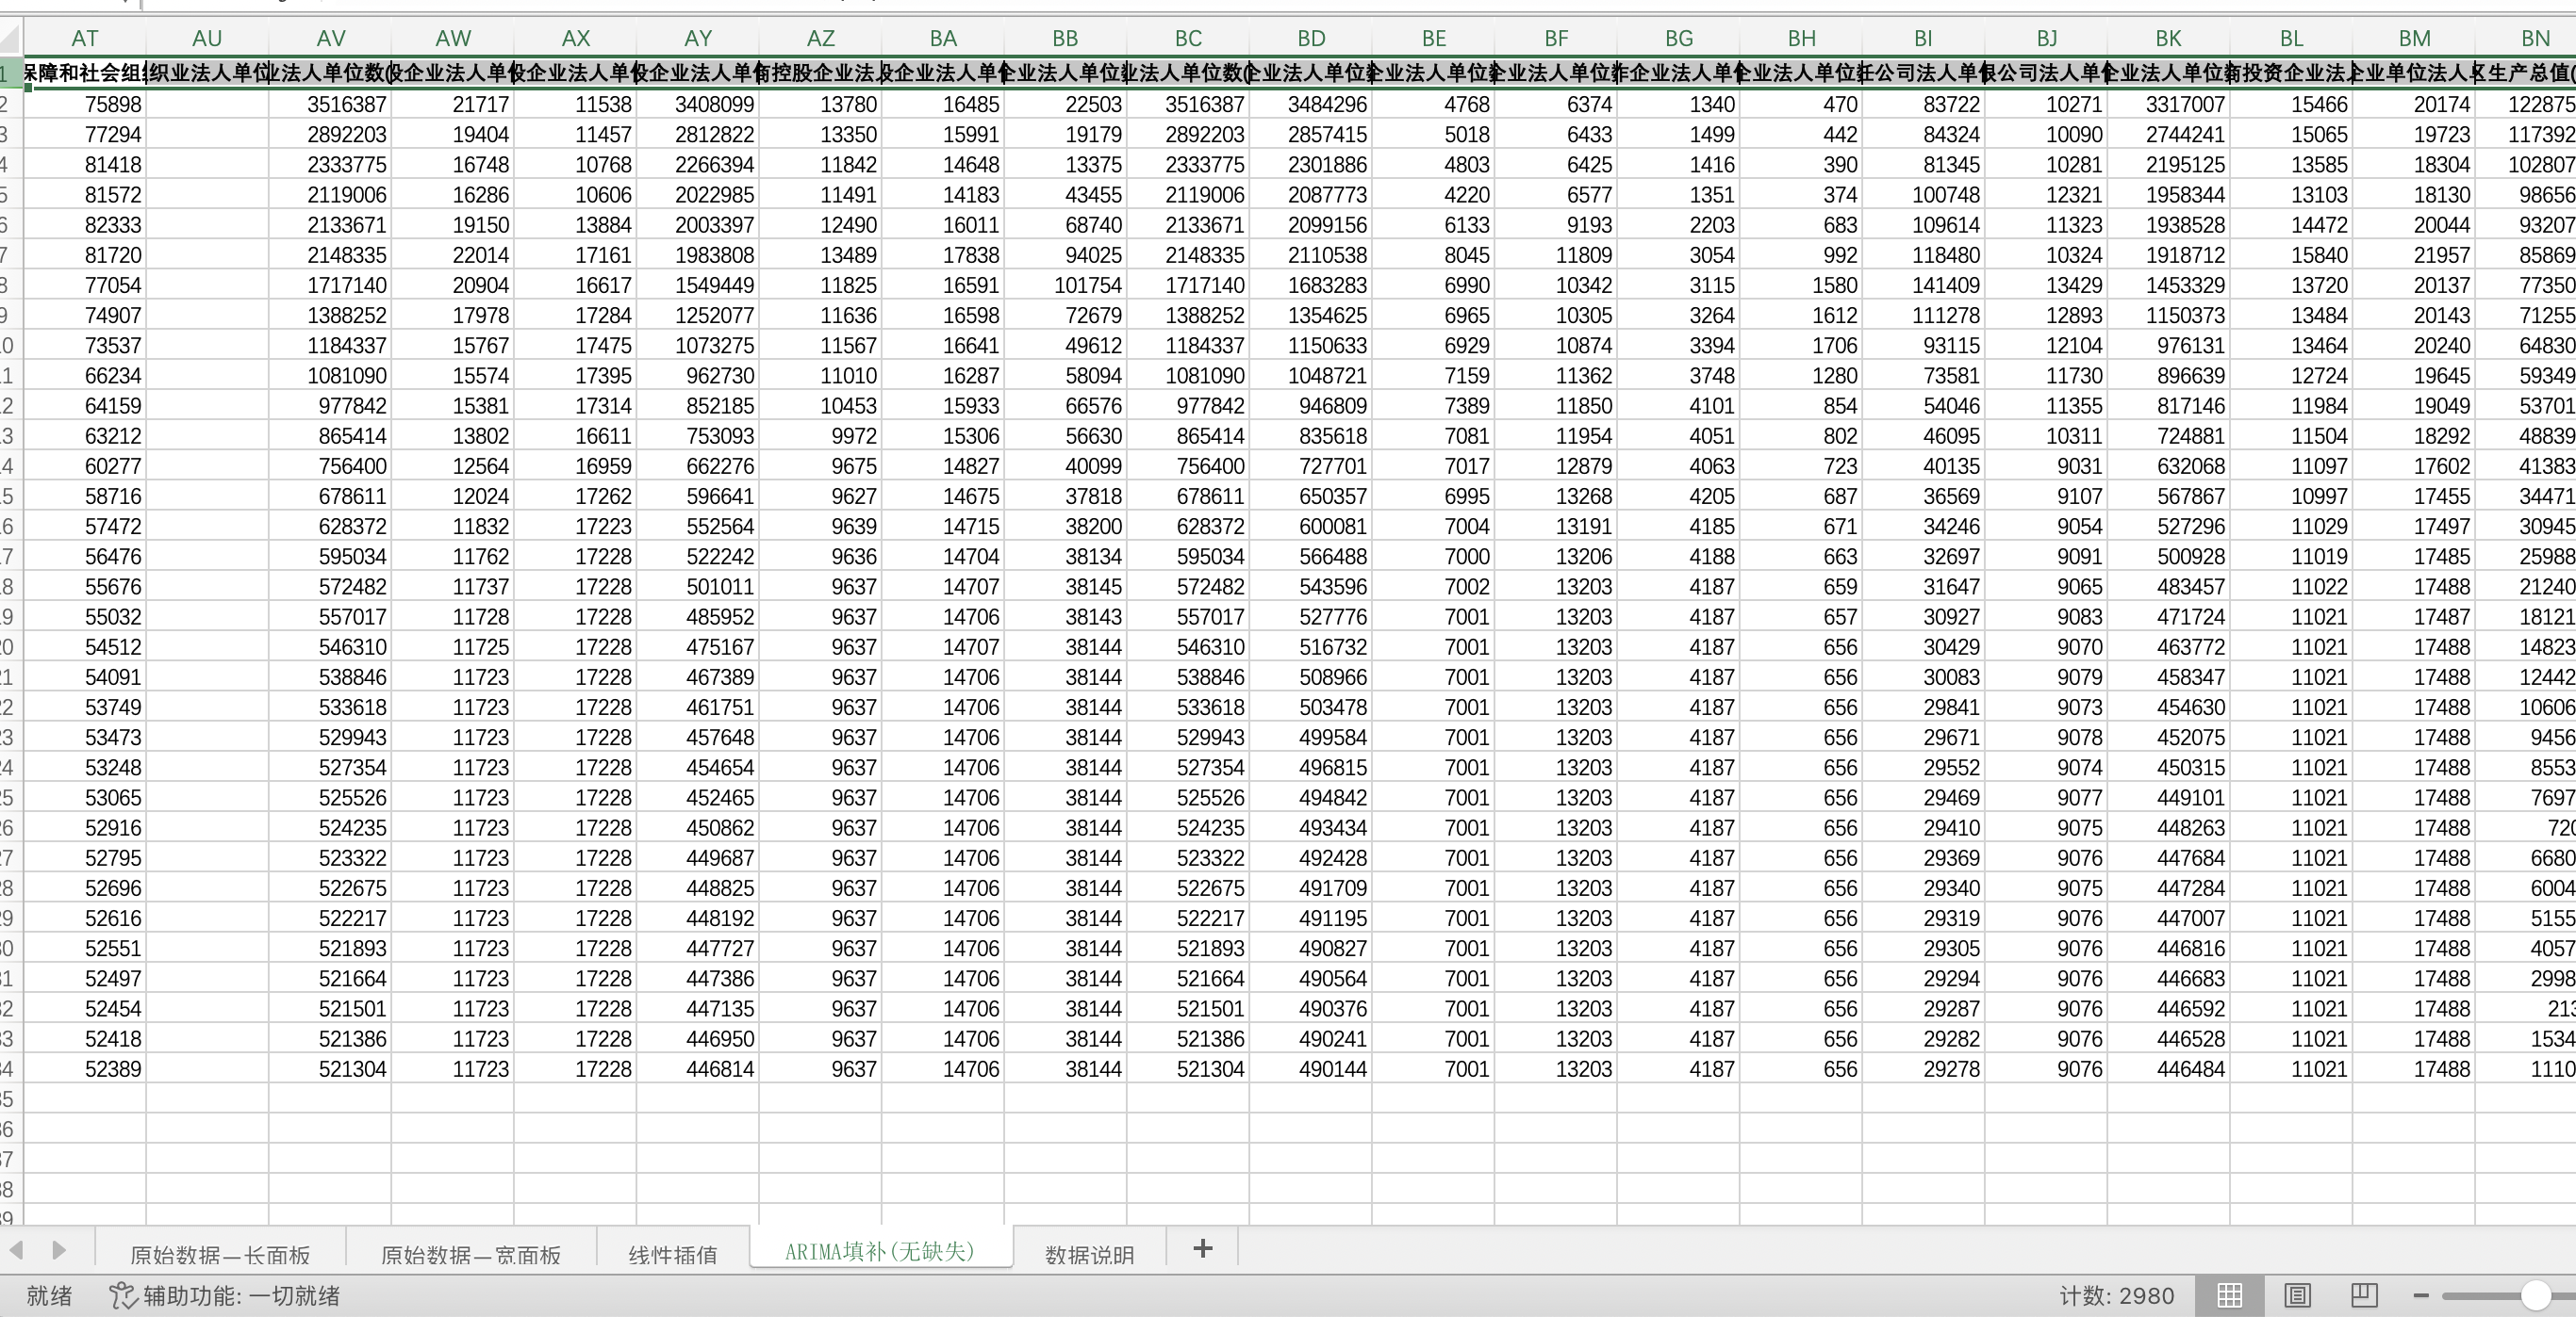Select column AV header
Image resolution: width=2576 pixels, height=1317 pixels.
coord(330,39)
